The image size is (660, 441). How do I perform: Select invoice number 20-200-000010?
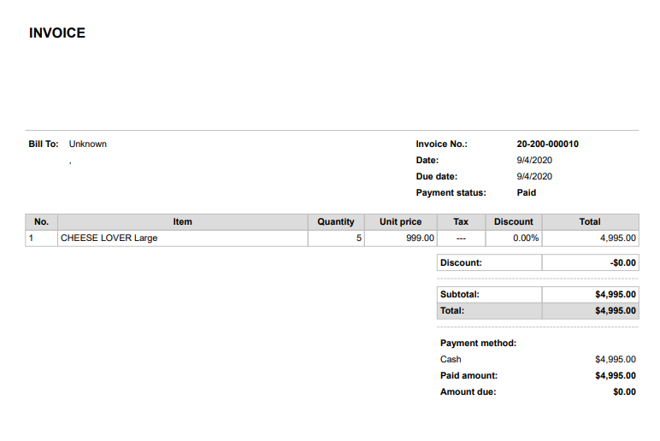547,144
